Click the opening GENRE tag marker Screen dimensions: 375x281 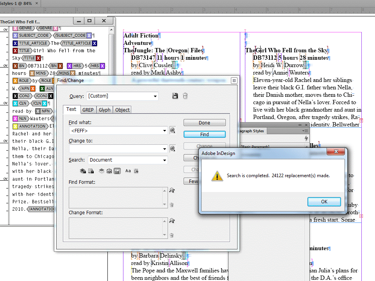(23, 28)
